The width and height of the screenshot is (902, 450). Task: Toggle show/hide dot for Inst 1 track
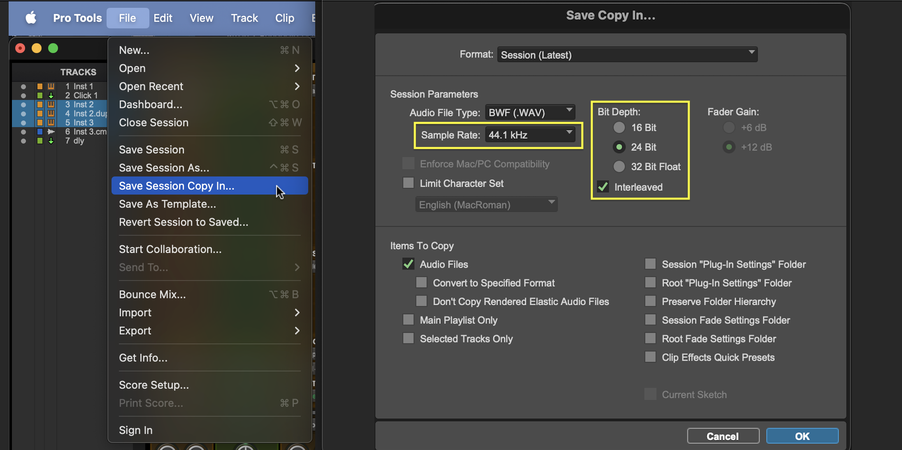pos(23,86)
